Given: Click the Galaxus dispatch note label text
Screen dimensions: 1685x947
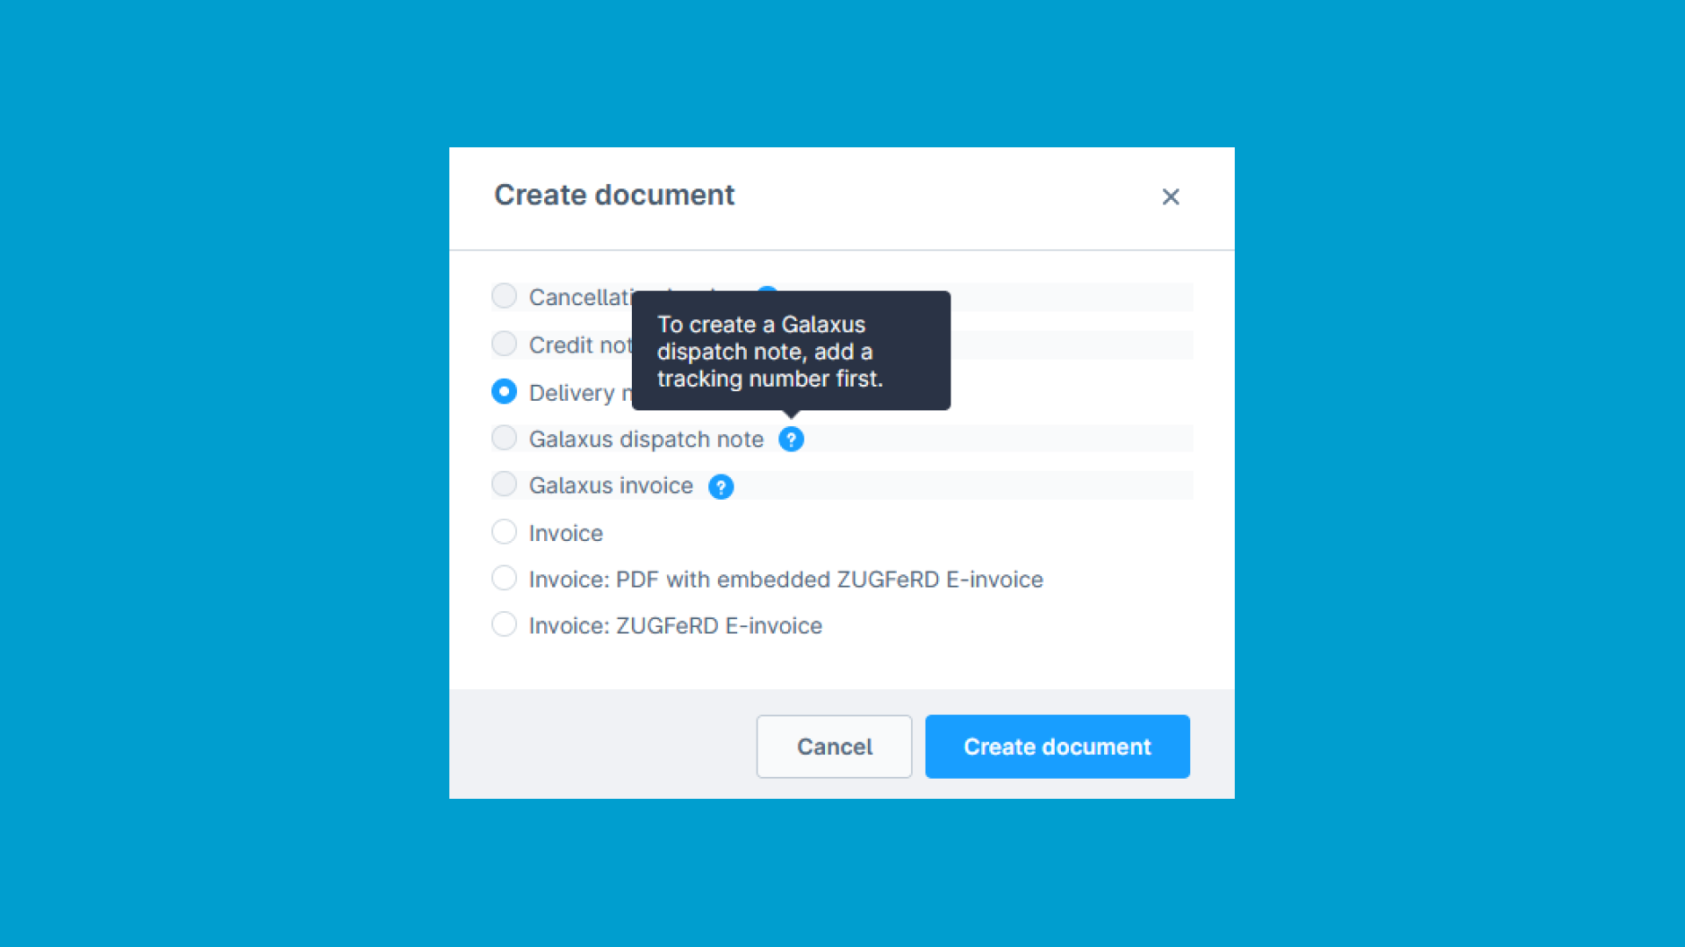Looking at the screenshot, I should pos(646,439).
